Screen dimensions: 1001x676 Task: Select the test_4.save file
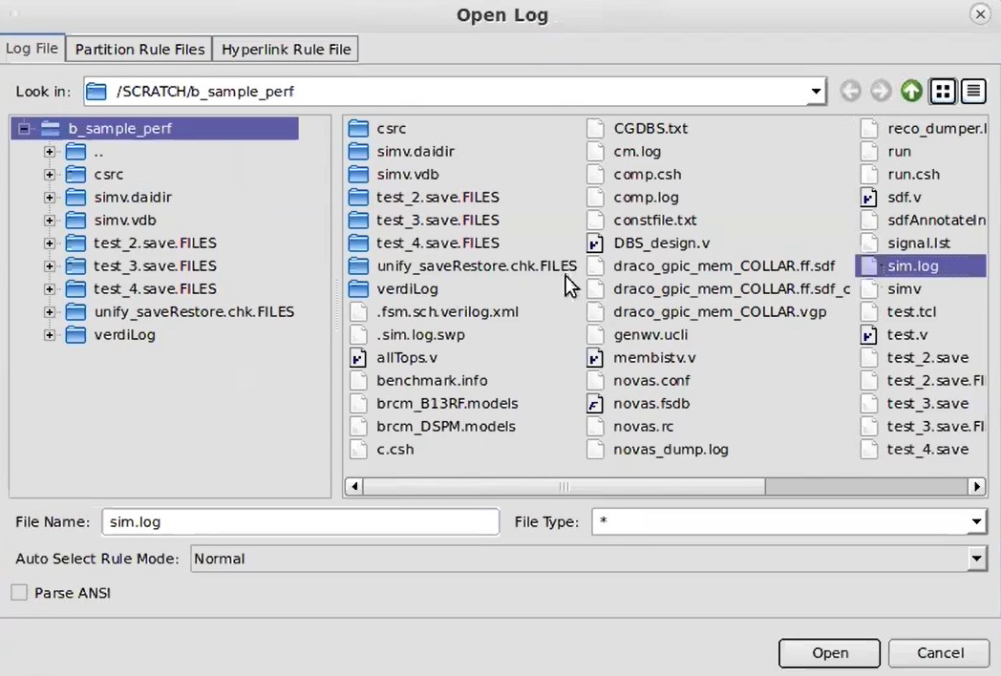(915, 450)
